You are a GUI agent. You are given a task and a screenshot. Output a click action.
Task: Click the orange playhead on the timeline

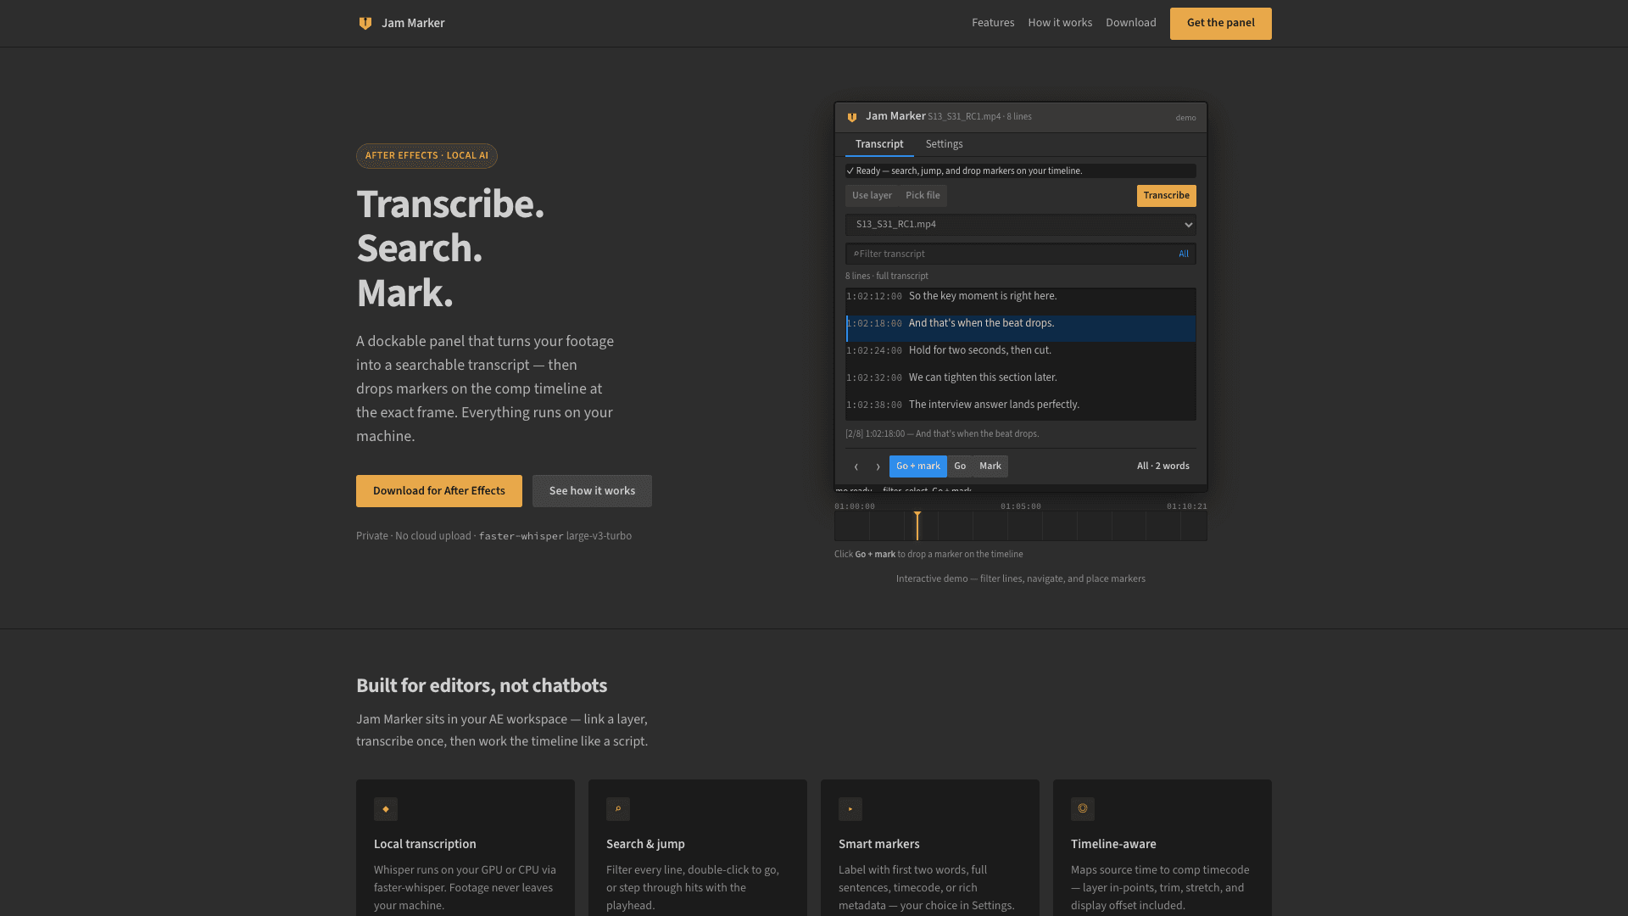[x=917, y=526]
